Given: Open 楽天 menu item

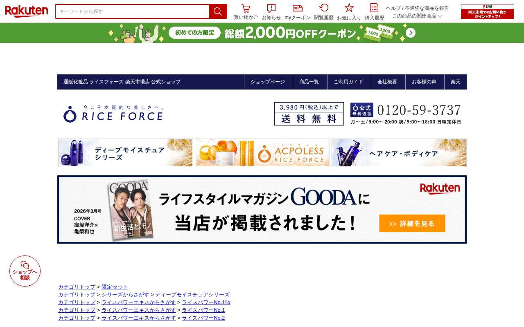Looking at the screenshot, I should click(456, 82).
